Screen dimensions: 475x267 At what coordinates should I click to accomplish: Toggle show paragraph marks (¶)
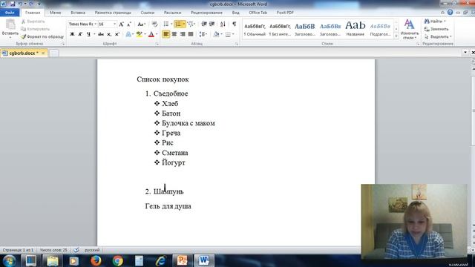[x=235, y=24]
